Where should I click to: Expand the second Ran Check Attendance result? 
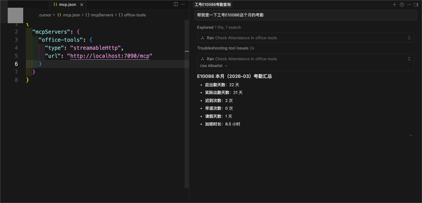(x=409, y=59)
